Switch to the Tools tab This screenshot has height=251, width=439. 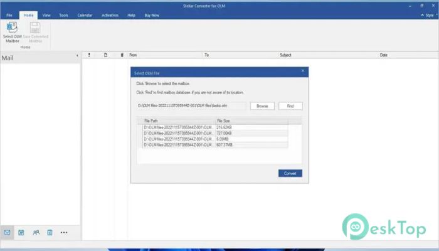pos(63,15)
